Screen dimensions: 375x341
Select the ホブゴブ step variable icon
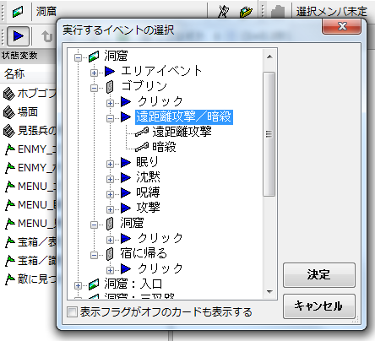click(x=9, y=94)
